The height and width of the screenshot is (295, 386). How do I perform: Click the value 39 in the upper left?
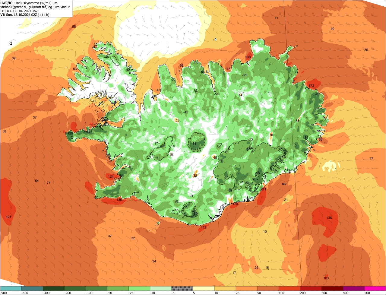click(x=14, y=58)
